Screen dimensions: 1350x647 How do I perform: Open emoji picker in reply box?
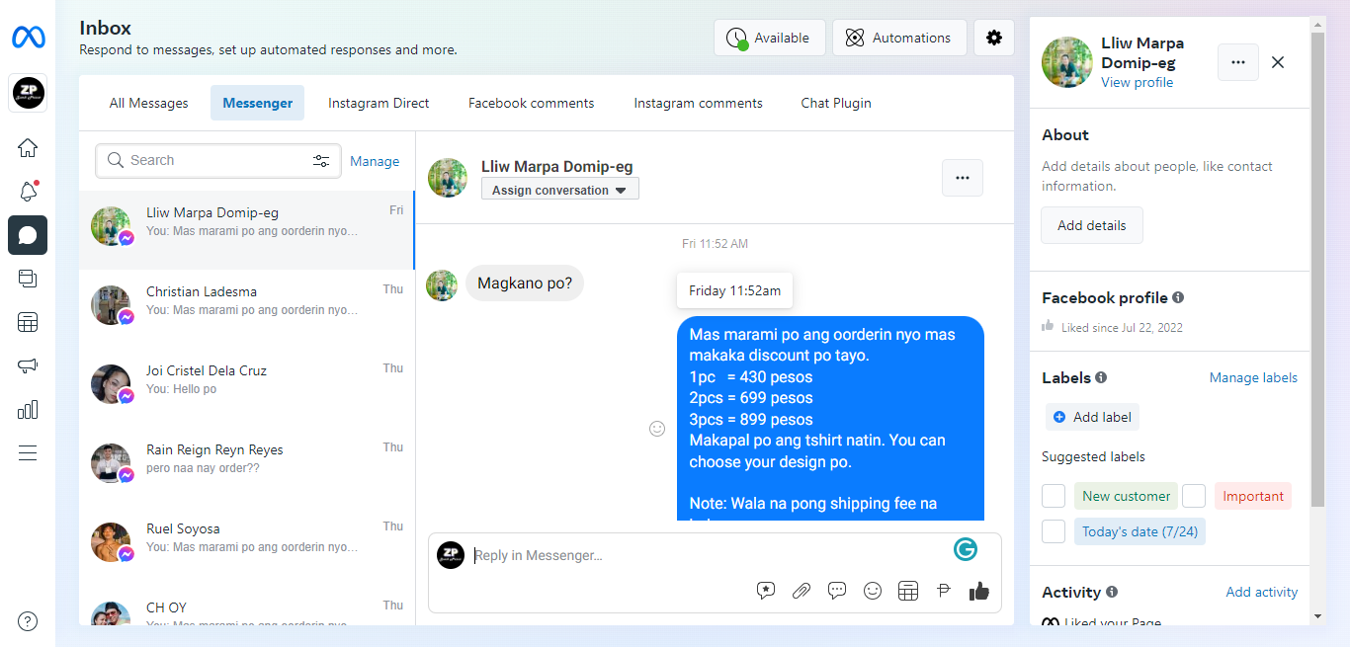tap(873, 591)
